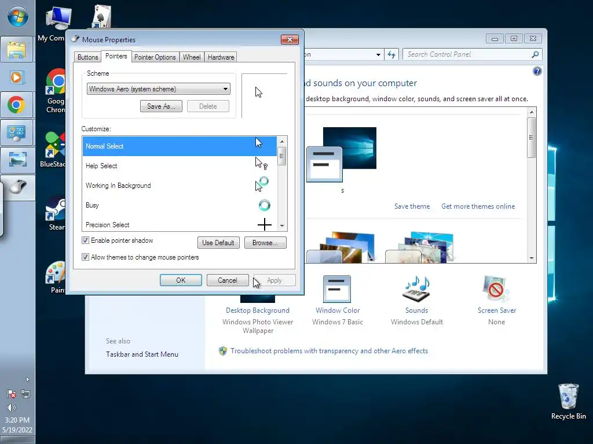The width and height of the screenshot is (593, 444).
Task: Open the Chrome taskbar button
Action: [17, 105]
